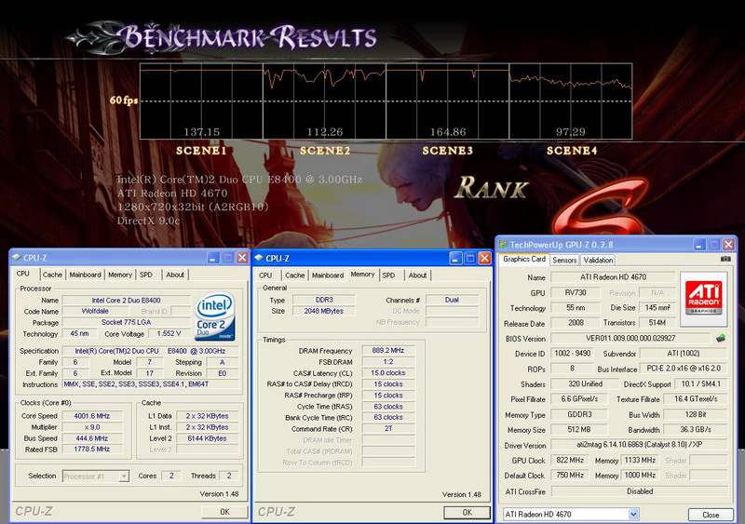
Task: Open Cache tab in left CPU-Z window
Action: click(x=52, y=275)
